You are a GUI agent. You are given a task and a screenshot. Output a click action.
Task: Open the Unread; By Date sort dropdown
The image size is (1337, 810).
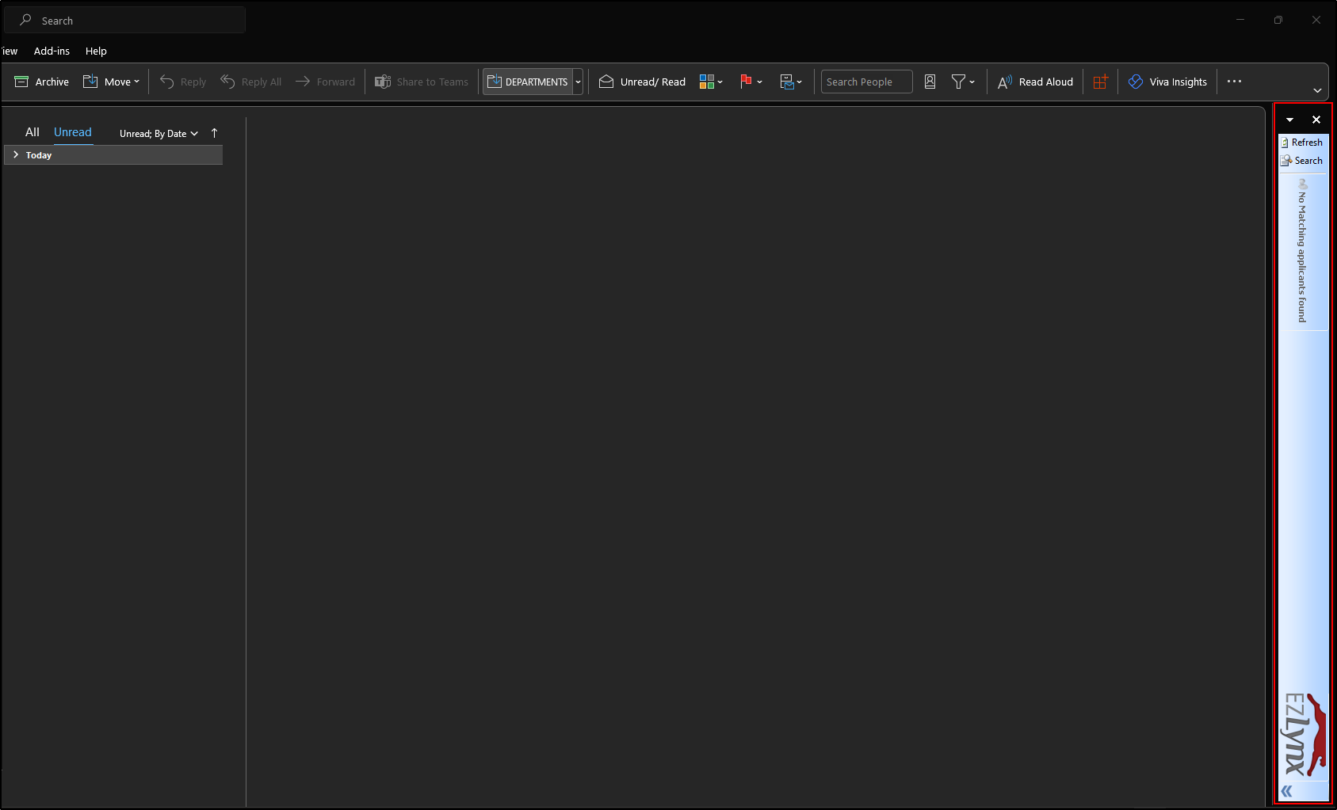(159, 133)
